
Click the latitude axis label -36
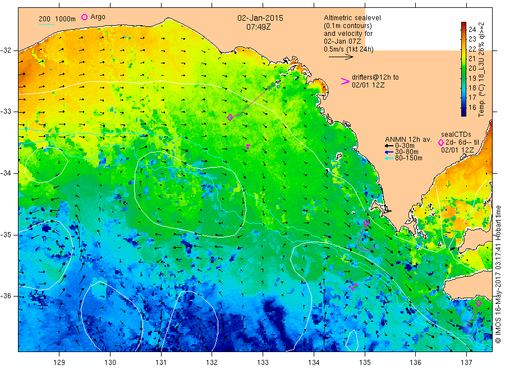(6, 296)
